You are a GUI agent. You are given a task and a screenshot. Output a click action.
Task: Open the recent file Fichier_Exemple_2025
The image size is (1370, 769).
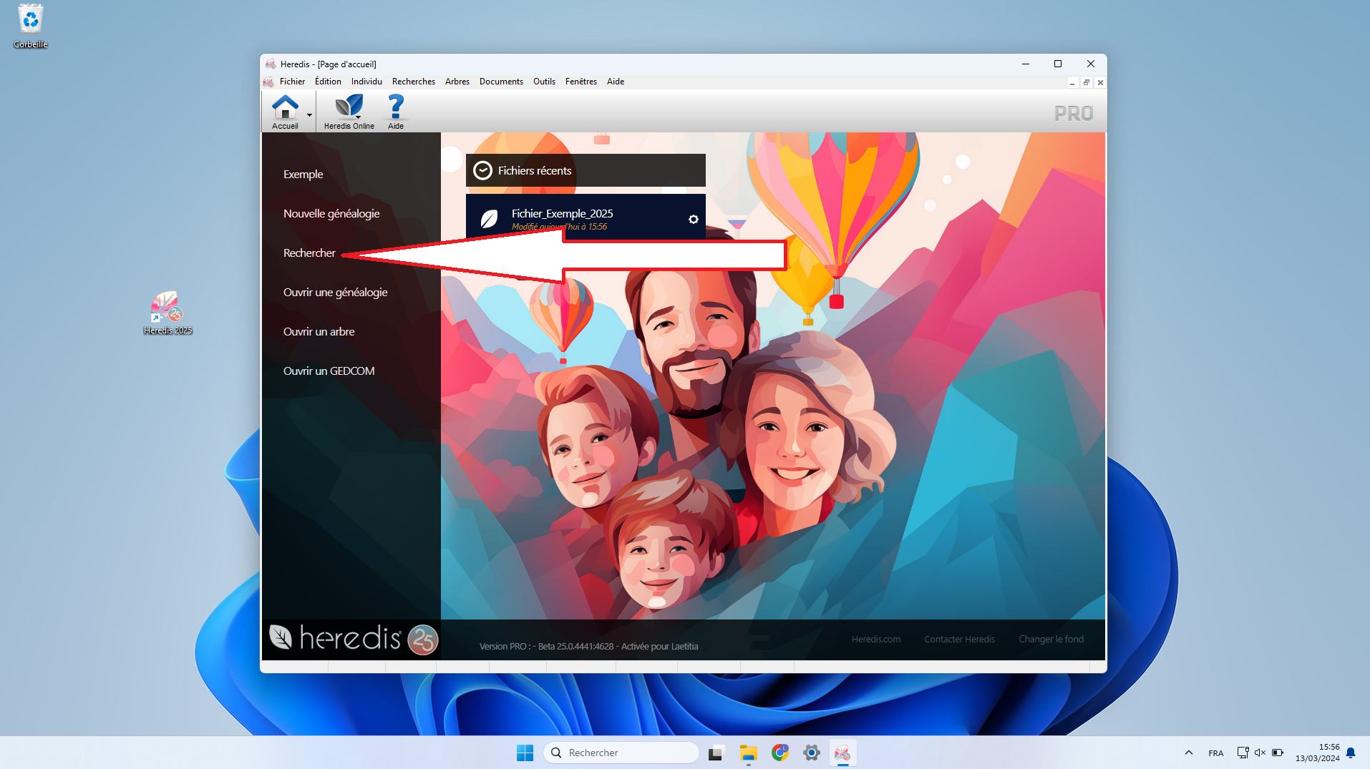pos(562,214)
